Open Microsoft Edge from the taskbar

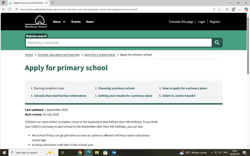pyautogui.click(x=88, y=152)
